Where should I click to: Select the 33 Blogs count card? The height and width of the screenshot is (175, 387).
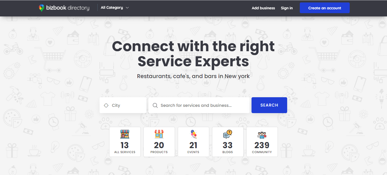228,142
